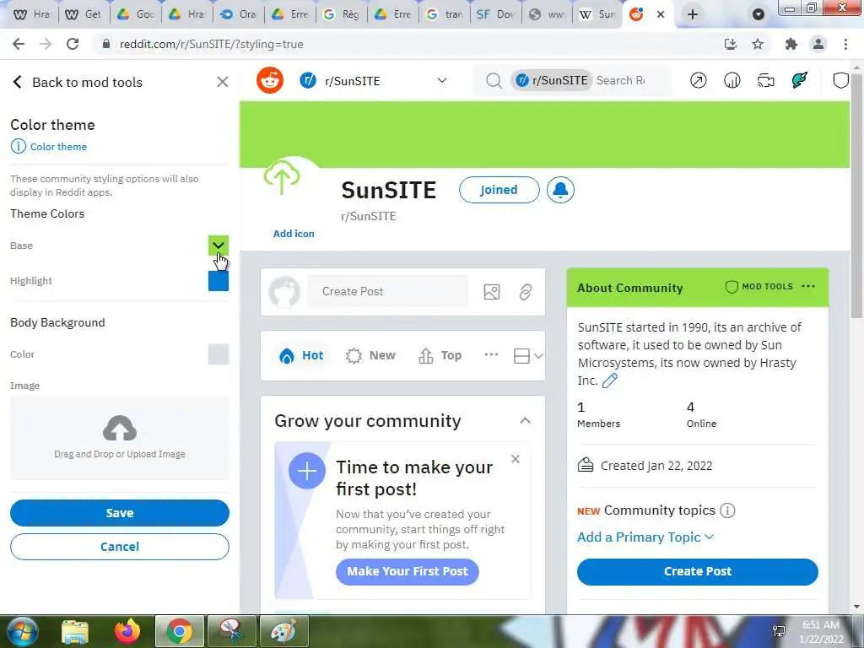The height and width of the screenshot is (648, 864).
Task: Open the Base color picker
Action: [x=219, y=246]
